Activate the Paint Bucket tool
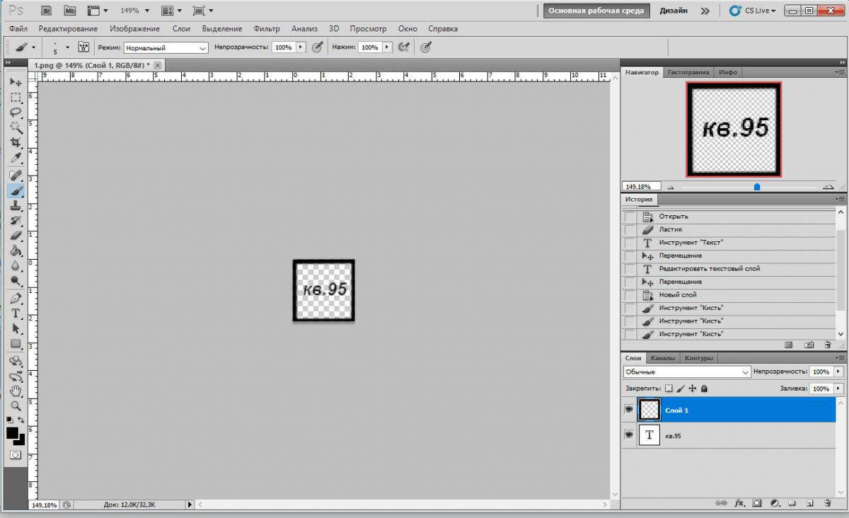The width and height of the screenshot is (849, 518). tap(16, 251)
